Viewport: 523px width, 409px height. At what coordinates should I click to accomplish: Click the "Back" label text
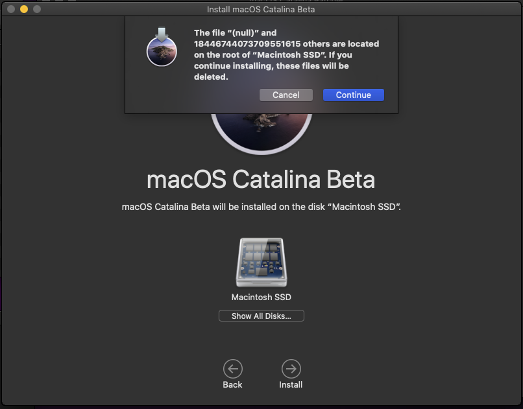tap(232, 384)
